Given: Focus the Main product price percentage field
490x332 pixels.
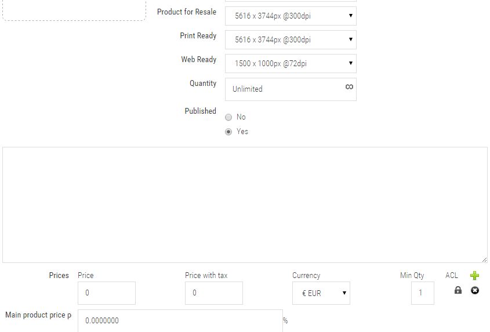Looking at the screenshot, I should point(180,320).
